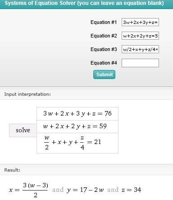This screenshot has width=173, height=200.
Task: Submit the system of equations
Action: [x=104, y=74]
